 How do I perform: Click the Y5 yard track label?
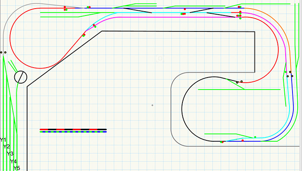click(x=17, y=168)
